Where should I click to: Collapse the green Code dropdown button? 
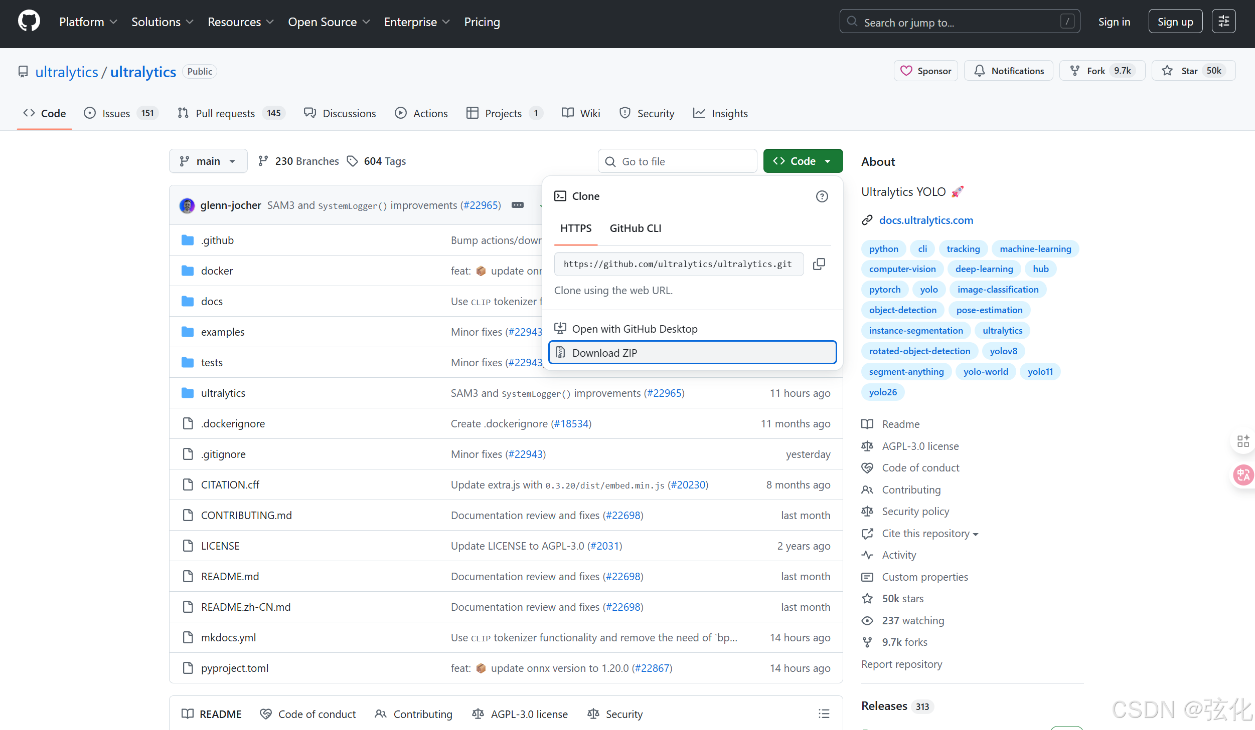[x=803, y=161]
